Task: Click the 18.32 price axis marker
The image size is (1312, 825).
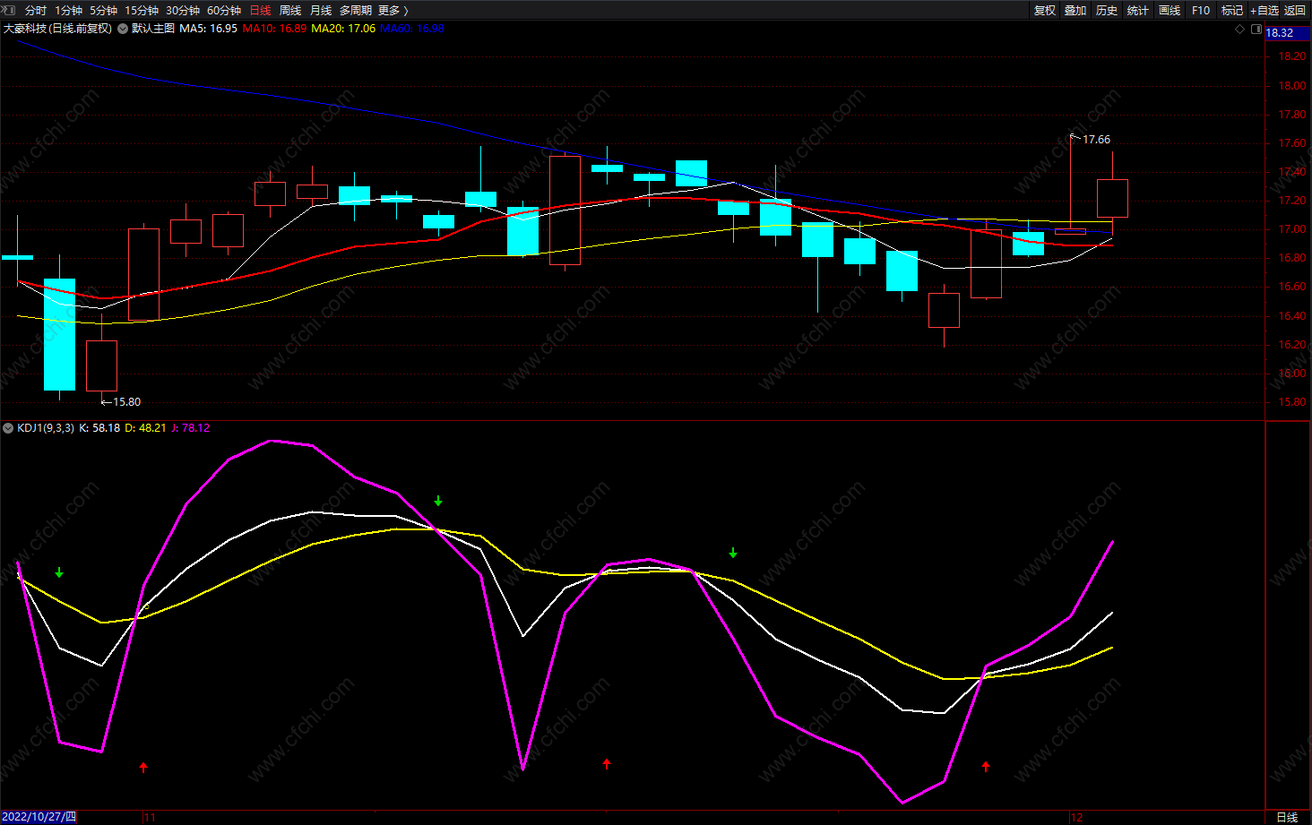Action: click(1287, 33)
